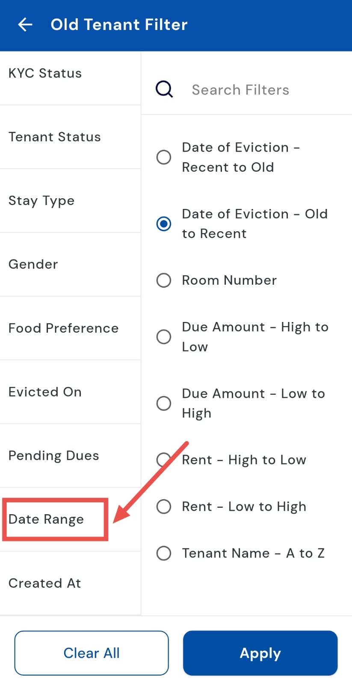352x685 pixels.
Task: Open the KYC Status filter category
Action: click(x=45, y=73)
